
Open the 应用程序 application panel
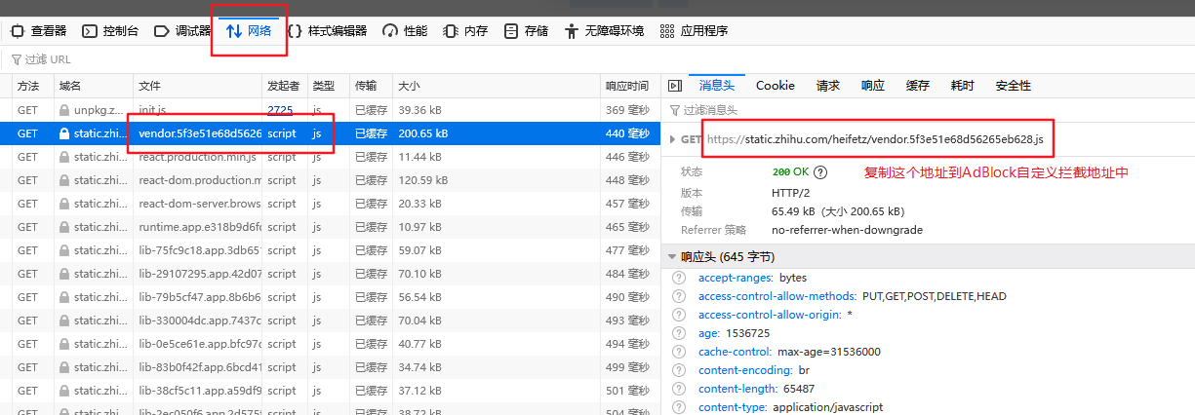(694, 31)
